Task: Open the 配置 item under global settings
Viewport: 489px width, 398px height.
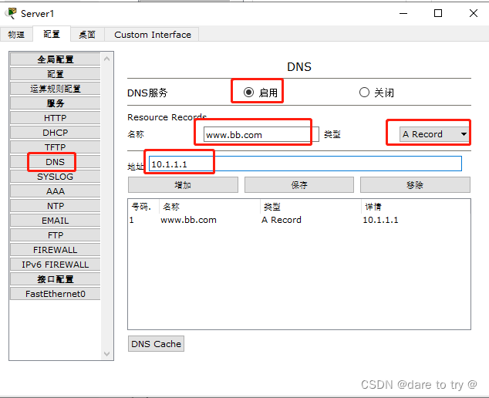Action: pyautogui.click(x=56, y=74)
